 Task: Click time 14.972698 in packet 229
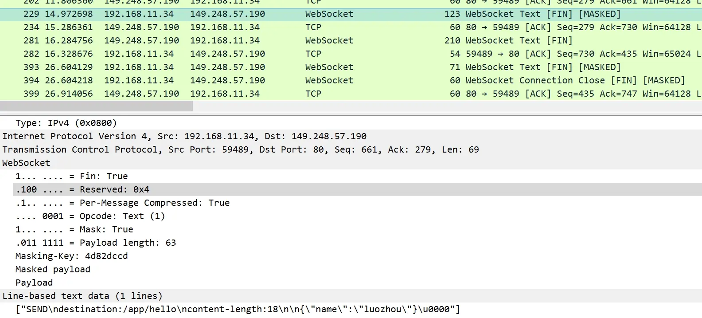69,14
